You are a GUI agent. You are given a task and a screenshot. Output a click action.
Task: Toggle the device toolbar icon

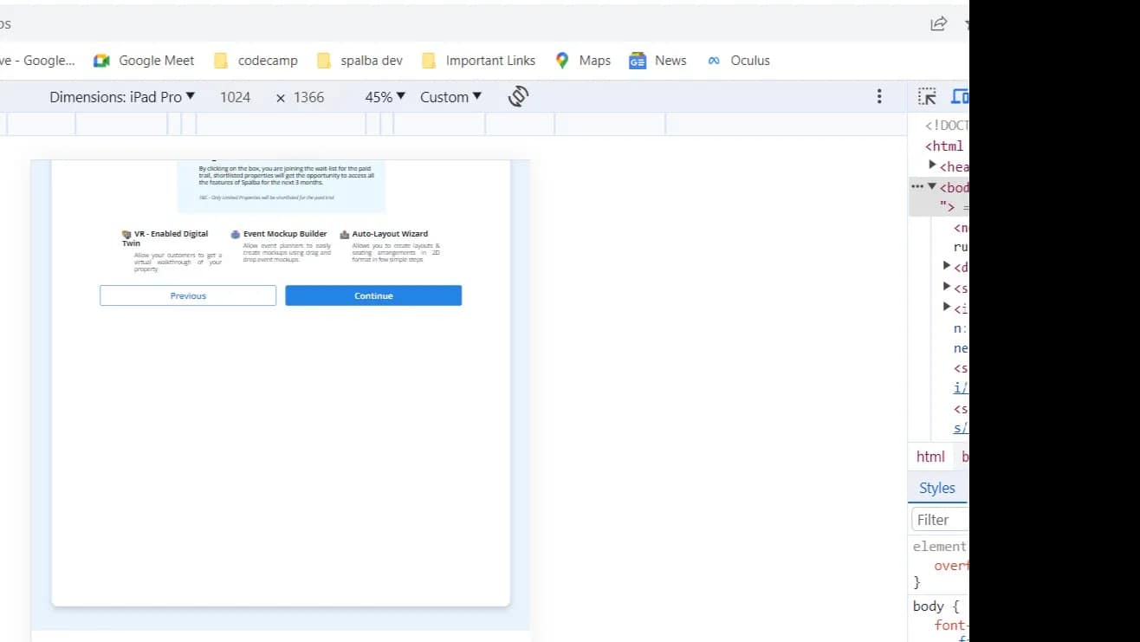point(960,96)
